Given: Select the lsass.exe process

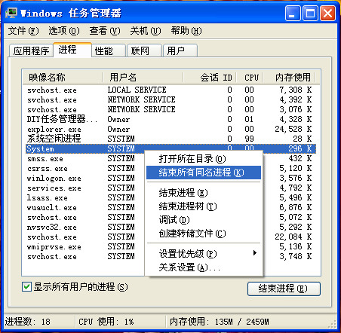Looking at the screenshot, I should pos(85,197).
